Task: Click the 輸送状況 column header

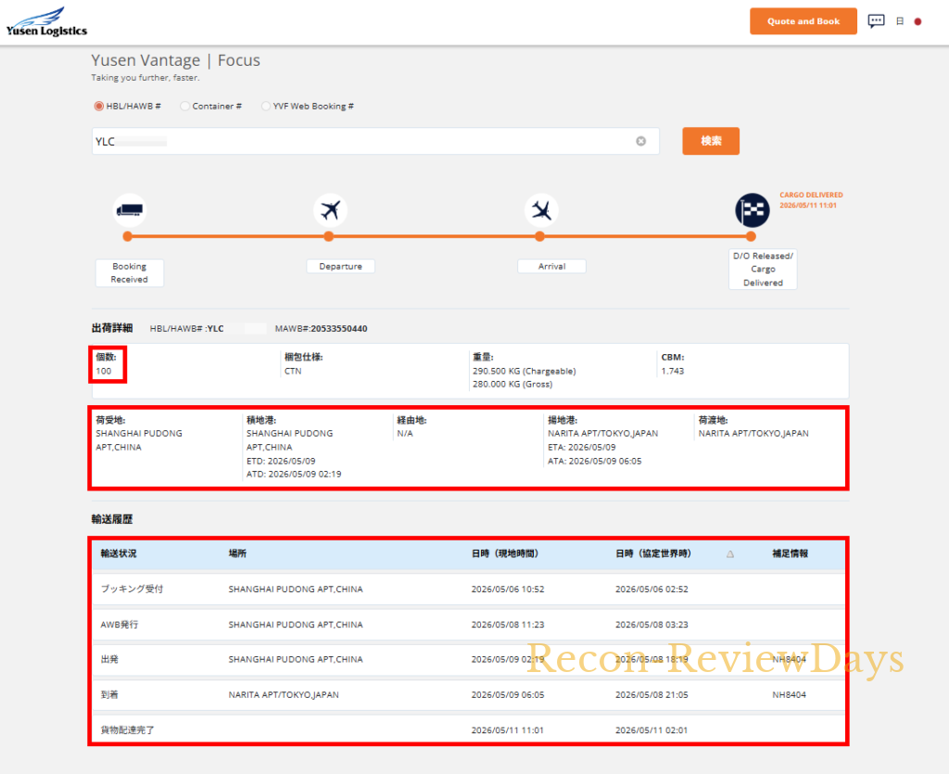Action: pyautogui.click(x=119, y=553)
